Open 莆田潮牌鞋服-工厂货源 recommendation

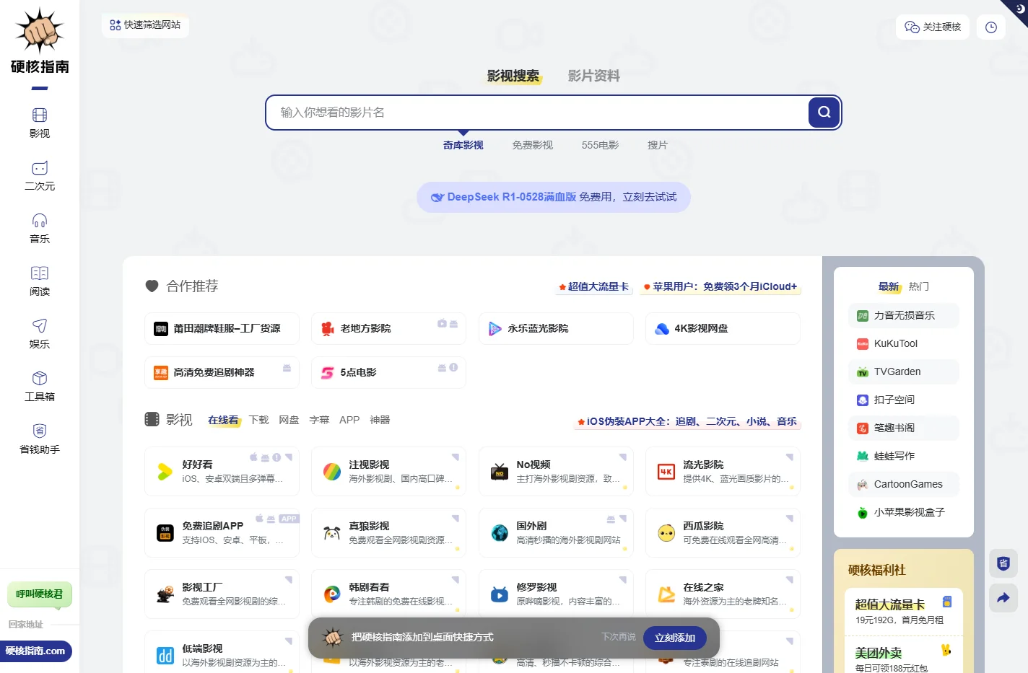coord(222,328)
